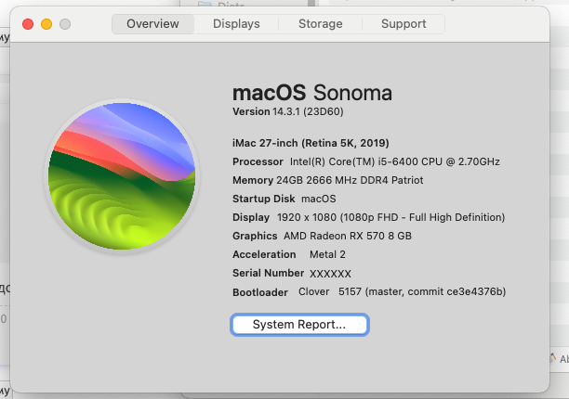The image size is (569, 399).
Task: Click Bootloader Clover 5157 line
Action: point(369,292)
